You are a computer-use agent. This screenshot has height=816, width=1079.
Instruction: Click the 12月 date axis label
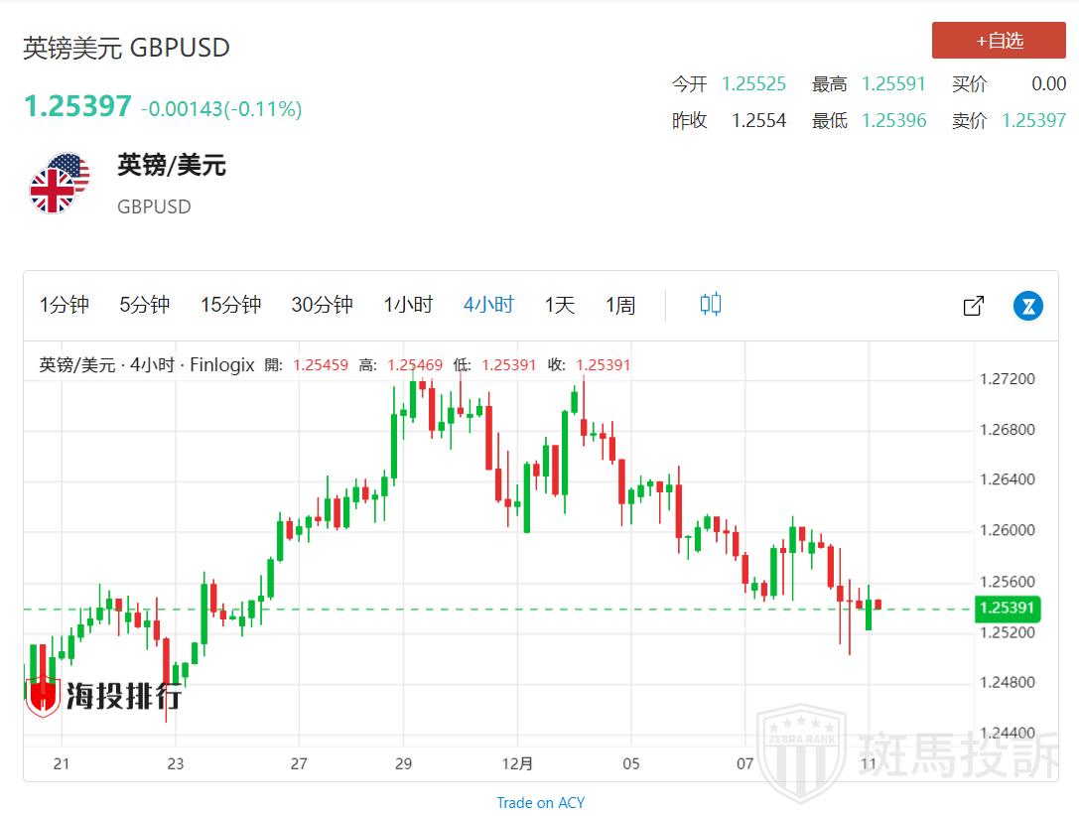click(x=517, y=763)
